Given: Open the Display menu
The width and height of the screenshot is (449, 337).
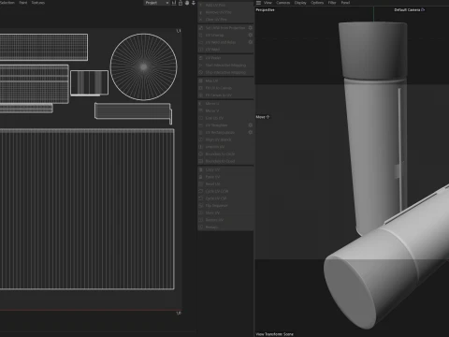Looking at the screenshot, I should click(300, 3).
